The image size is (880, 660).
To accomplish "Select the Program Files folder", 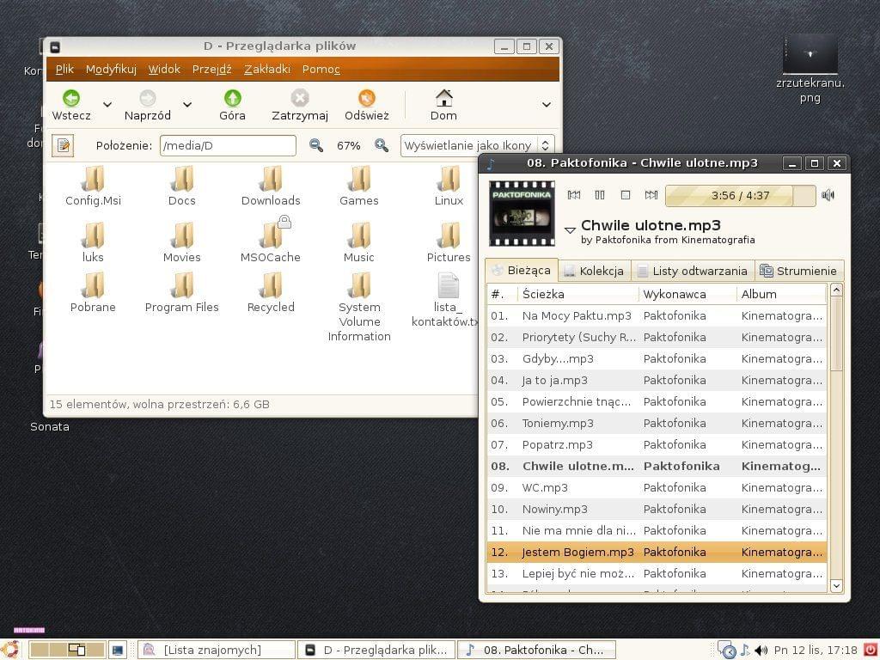I will click(x=182, y=293).
